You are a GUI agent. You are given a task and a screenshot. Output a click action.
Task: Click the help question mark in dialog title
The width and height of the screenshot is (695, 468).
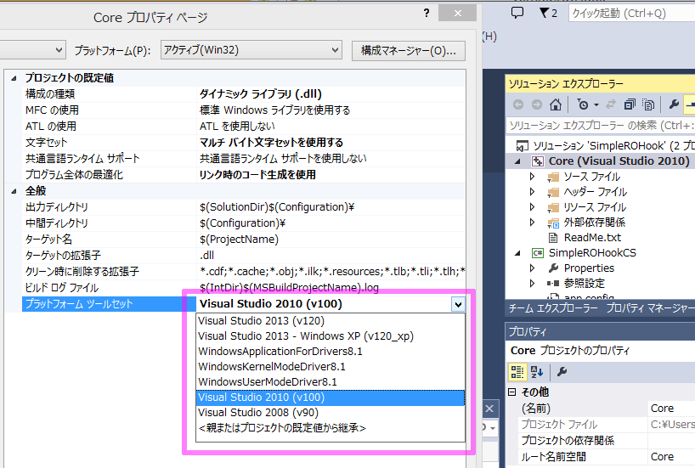(x=427, y=13)
